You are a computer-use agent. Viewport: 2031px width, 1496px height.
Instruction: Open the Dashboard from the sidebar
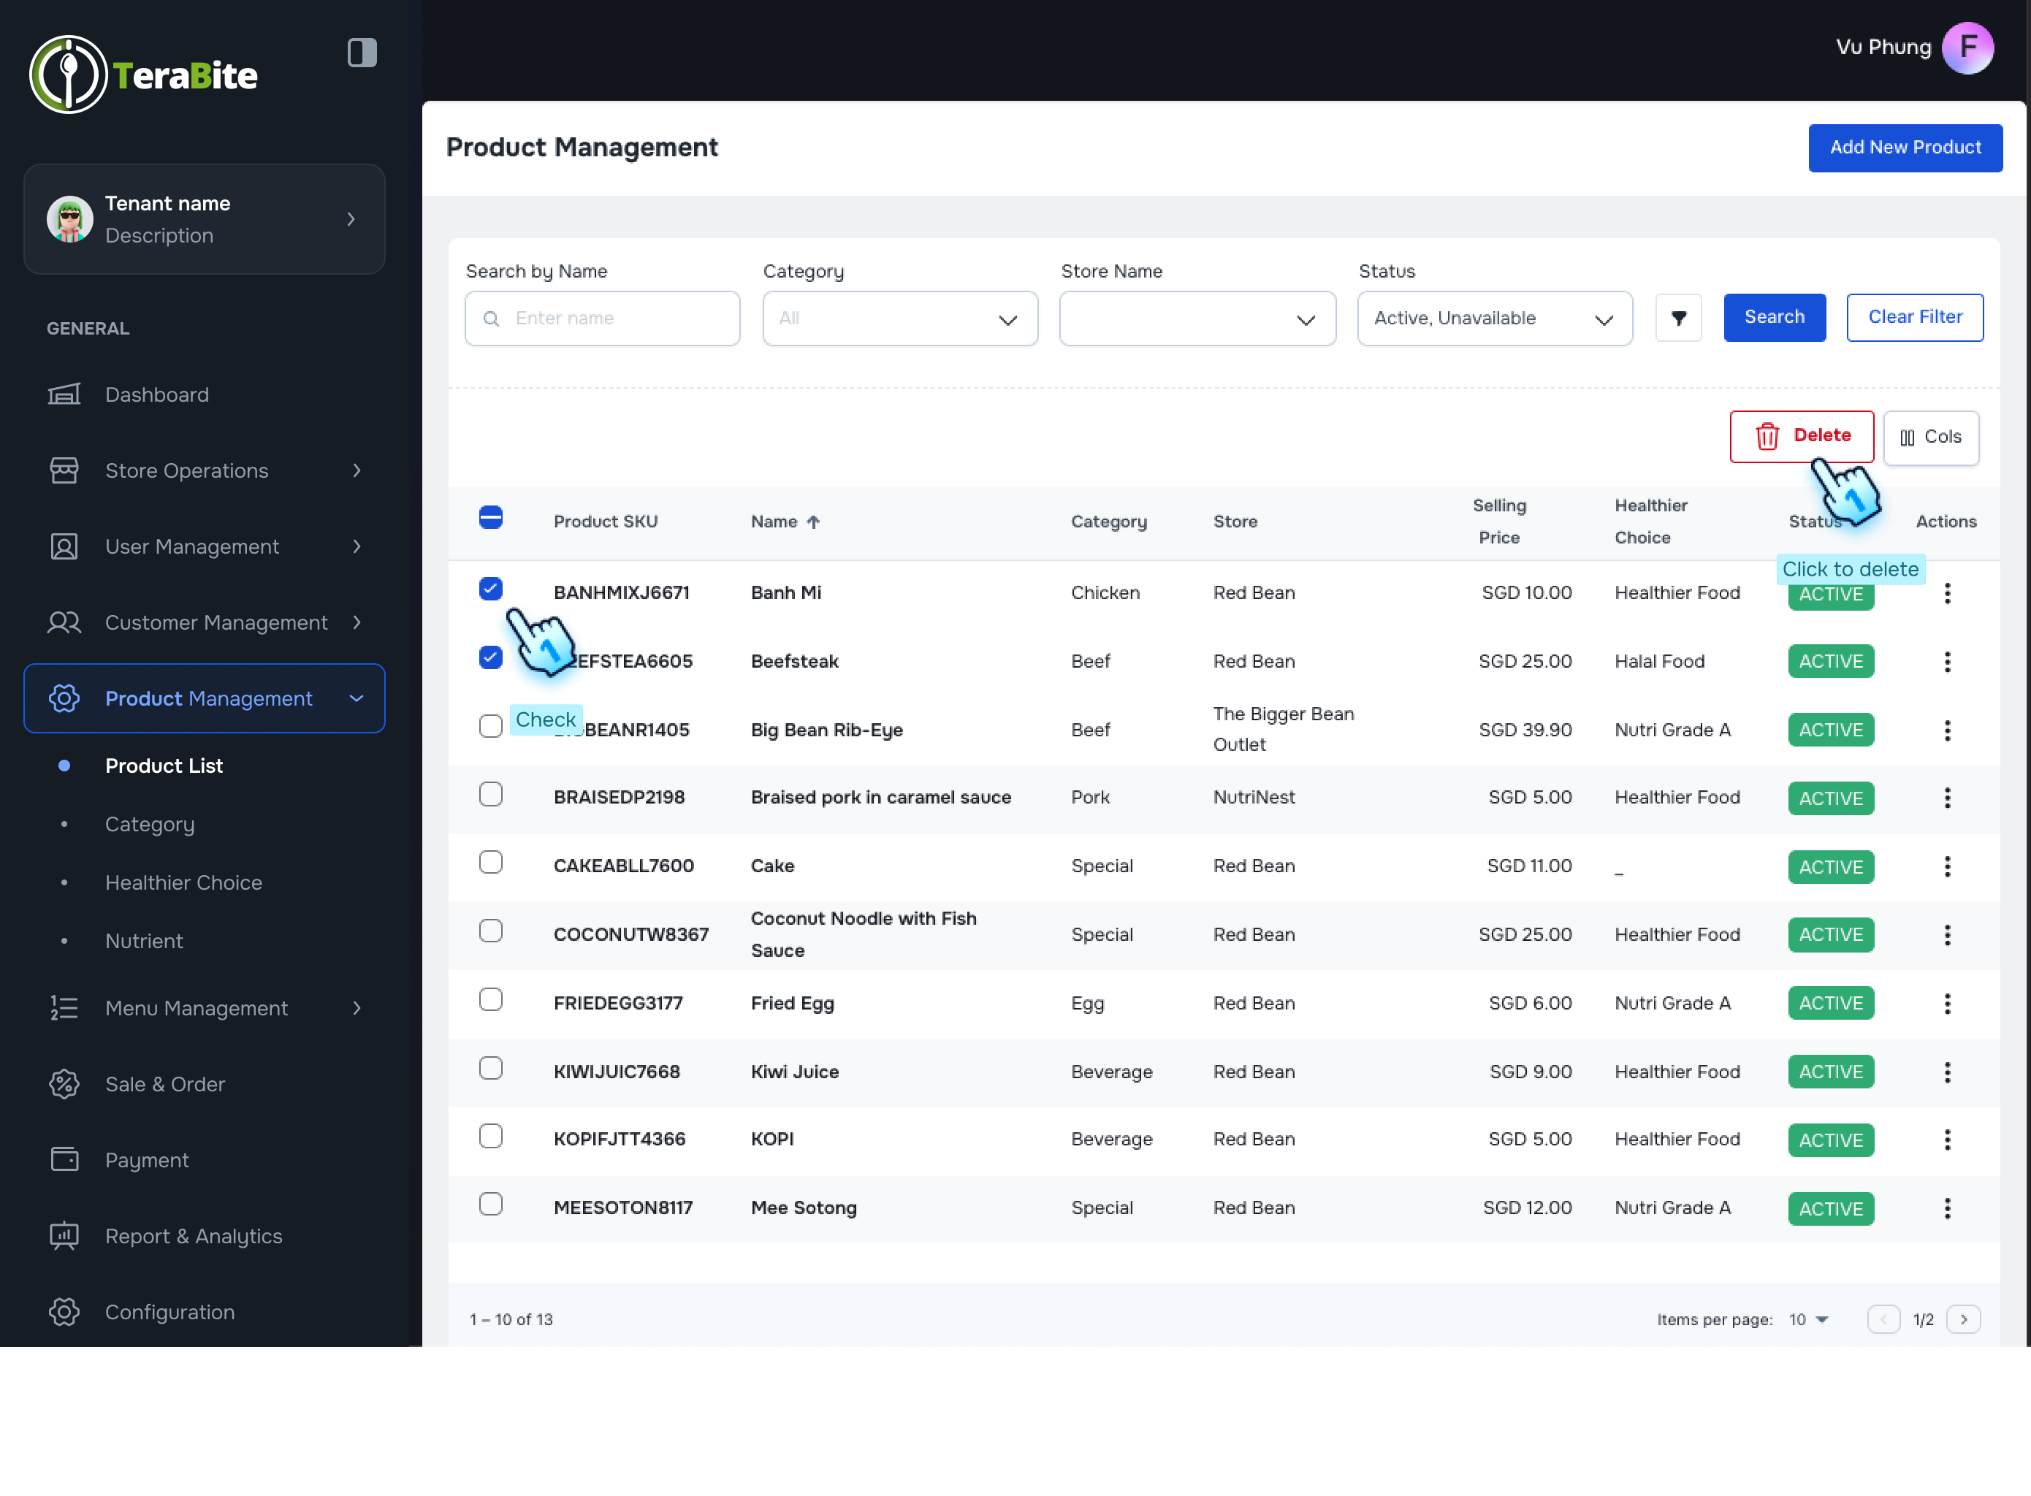(x=156, y=394)
